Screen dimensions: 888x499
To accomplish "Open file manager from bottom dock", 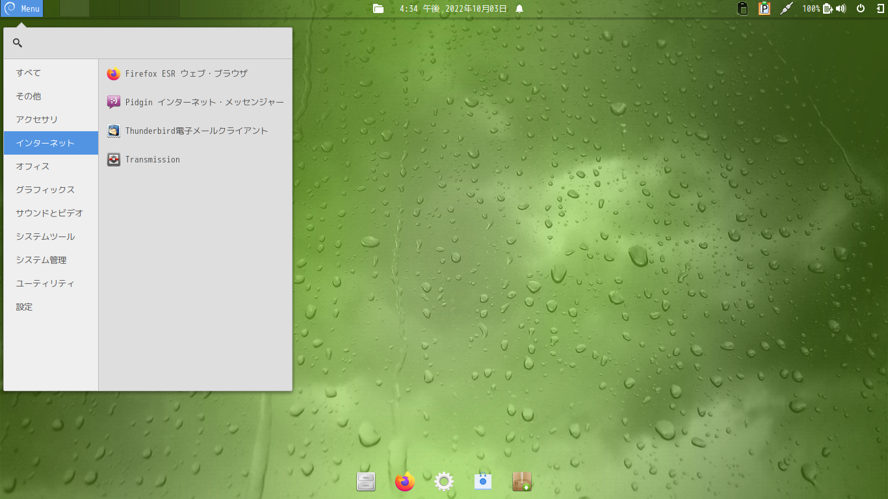I will [366, 481].
